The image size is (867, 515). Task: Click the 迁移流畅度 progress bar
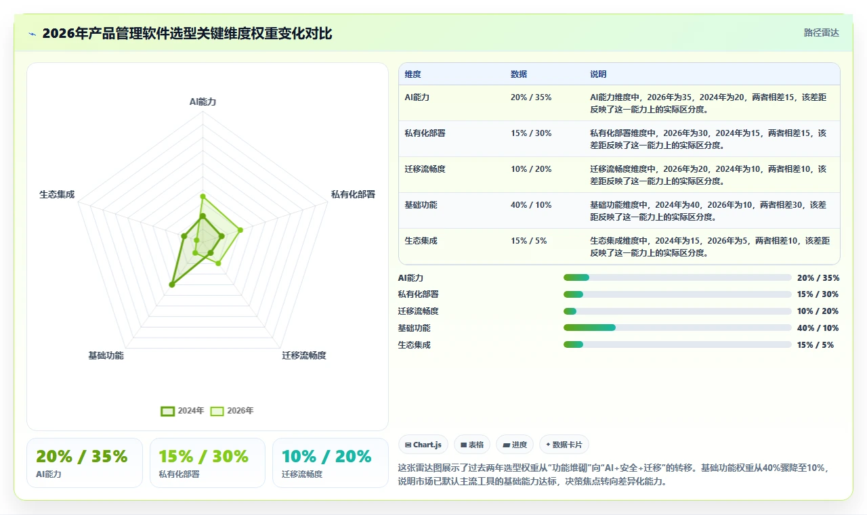677,311
